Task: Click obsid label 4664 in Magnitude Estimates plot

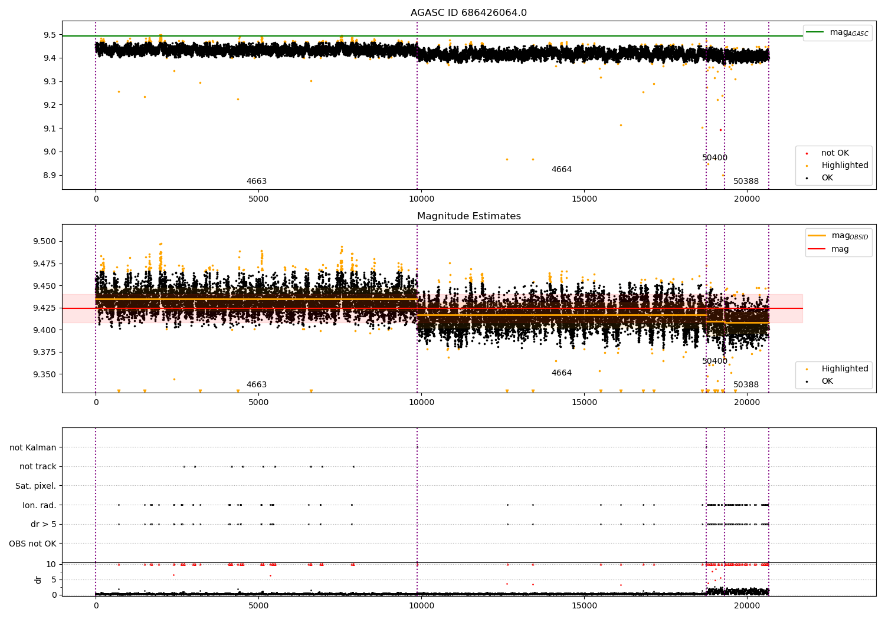Action: (562, 373)
